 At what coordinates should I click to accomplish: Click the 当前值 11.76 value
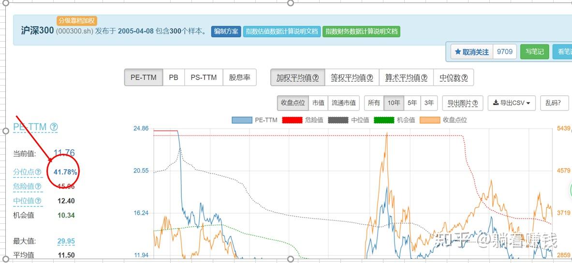[64, 153]
